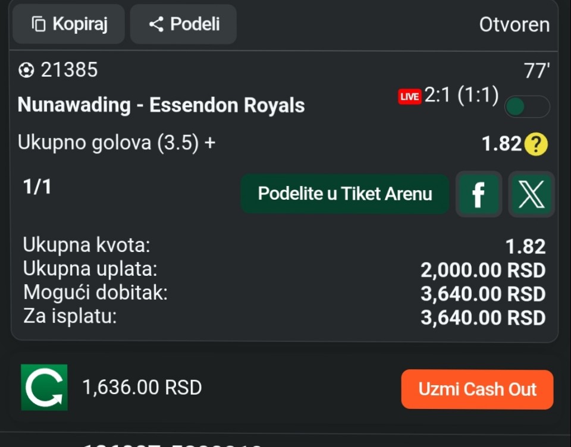Toggle the switch beside the match score
Image resolution: width=571 pixels, height=447 pixels.
(x=526, y=107)
